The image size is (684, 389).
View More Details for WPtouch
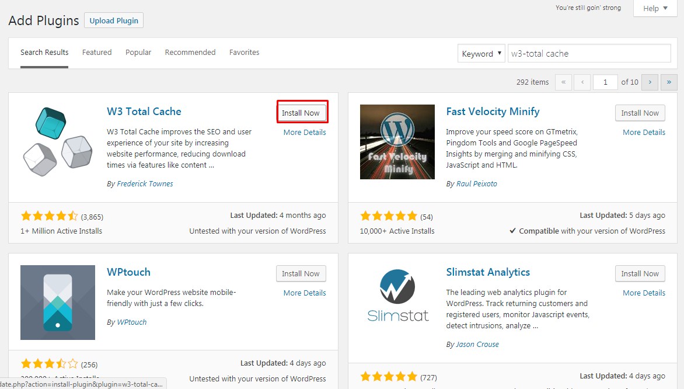tap(305, 293)
